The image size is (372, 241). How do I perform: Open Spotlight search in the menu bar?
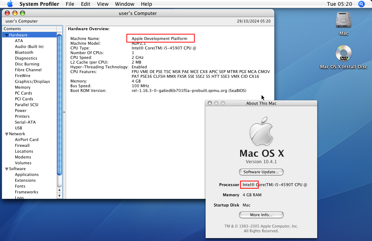[361, 4]
